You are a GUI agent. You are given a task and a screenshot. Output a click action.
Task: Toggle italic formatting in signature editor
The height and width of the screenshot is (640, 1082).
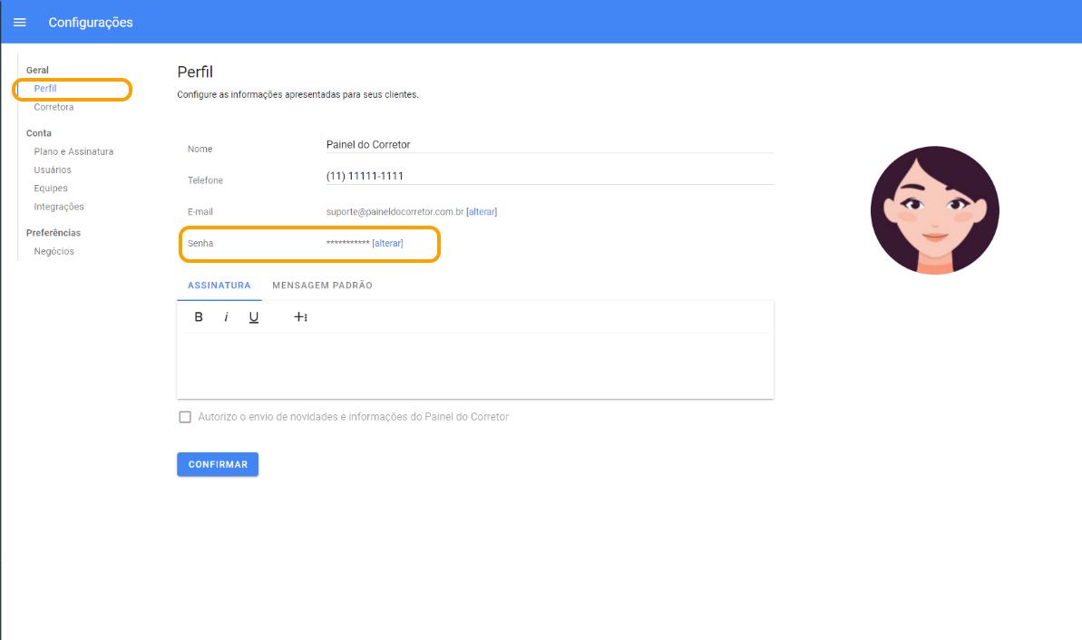pos(226,317)
